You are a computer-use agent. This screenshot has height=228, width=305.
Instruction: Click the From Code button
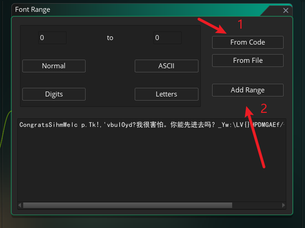248,42
